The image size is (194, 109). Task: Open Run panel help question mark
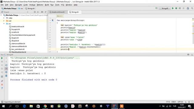pyautogui.click(x=2, y=88)
